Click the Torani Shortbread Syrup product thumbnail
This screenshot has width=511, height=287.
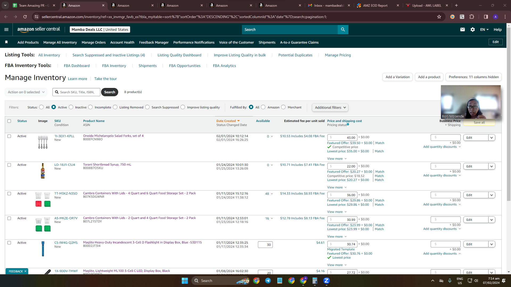point(43,171)
